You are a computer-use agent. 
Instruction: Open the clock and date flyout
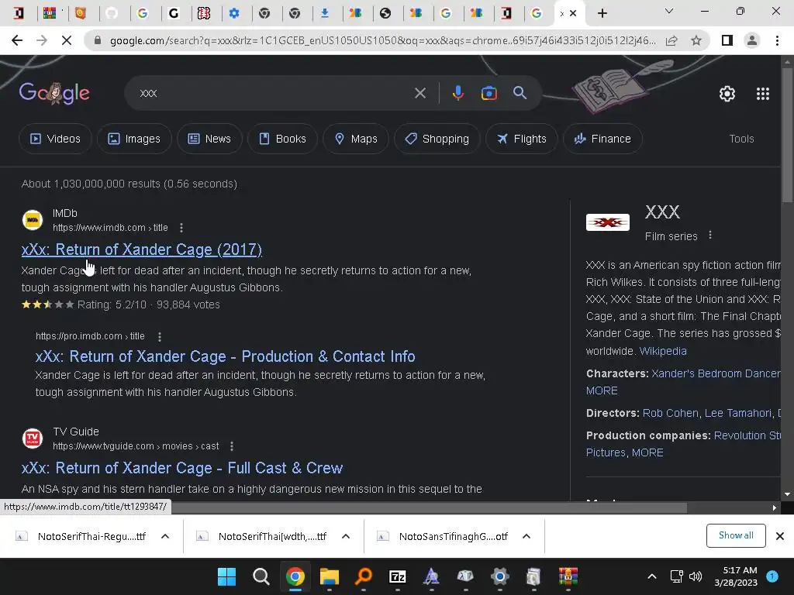pos(736,576)
